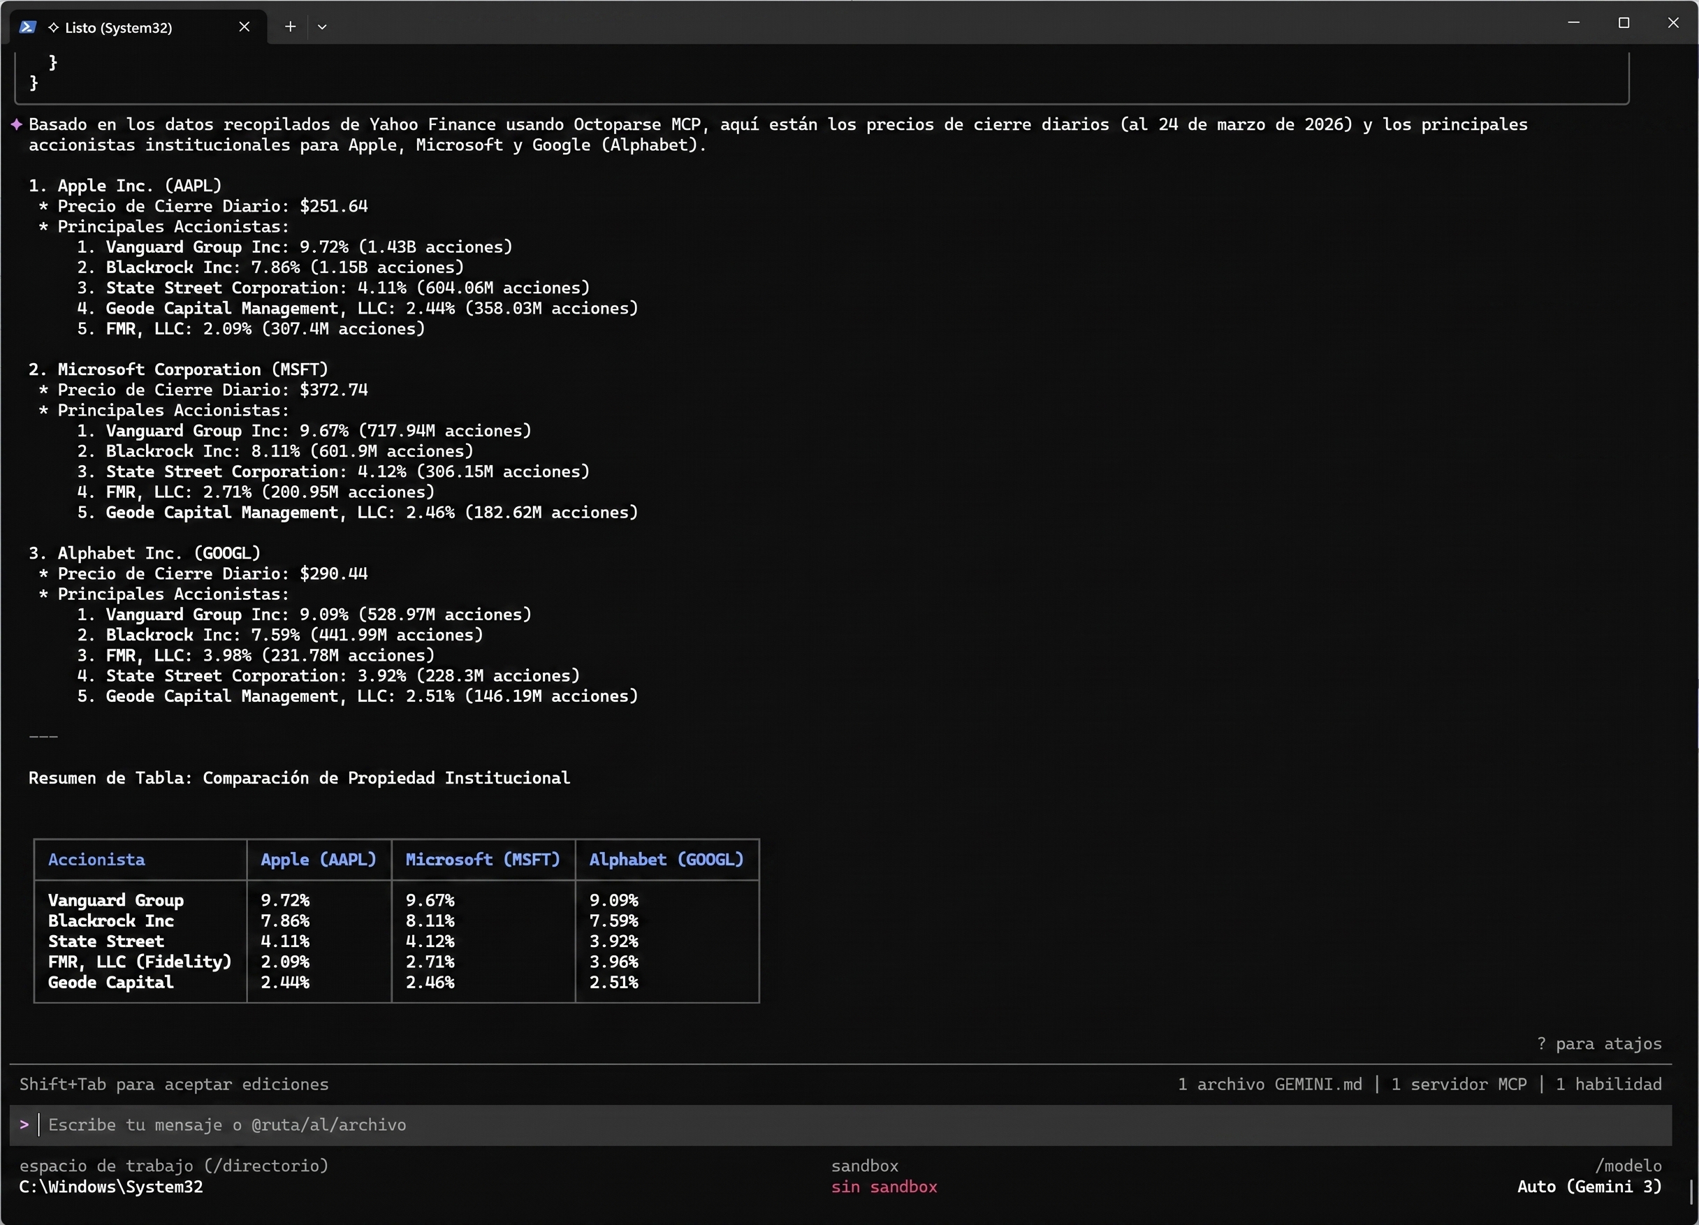Click Microsoft closing price '$372.74'
1699x1225 pixels.
pyautogui.click(x=333, y=390)
